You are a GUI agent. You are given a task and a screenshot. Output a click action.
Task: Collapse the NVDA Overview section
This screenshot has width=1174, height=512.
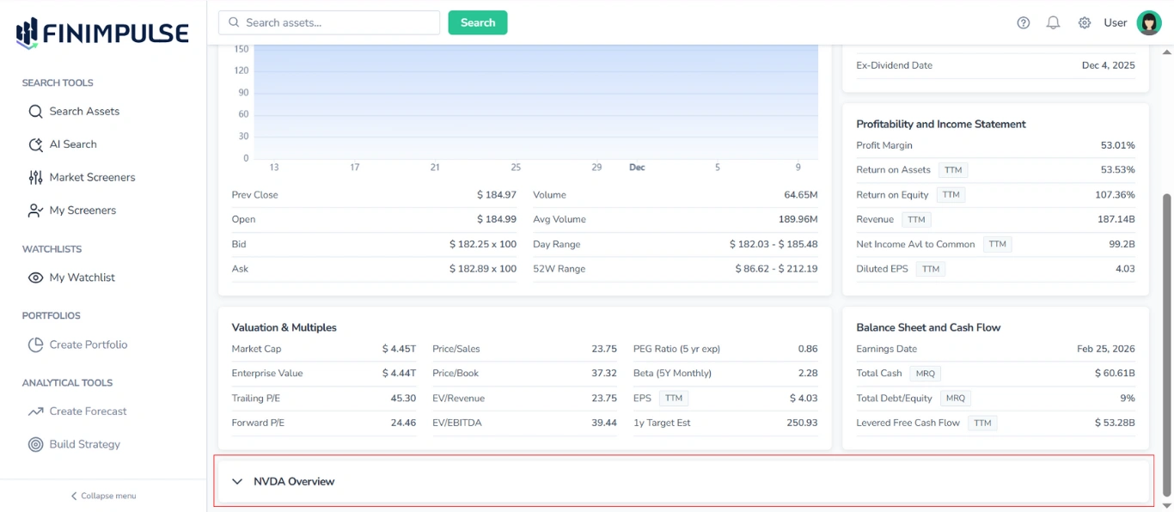pos(237,481)
